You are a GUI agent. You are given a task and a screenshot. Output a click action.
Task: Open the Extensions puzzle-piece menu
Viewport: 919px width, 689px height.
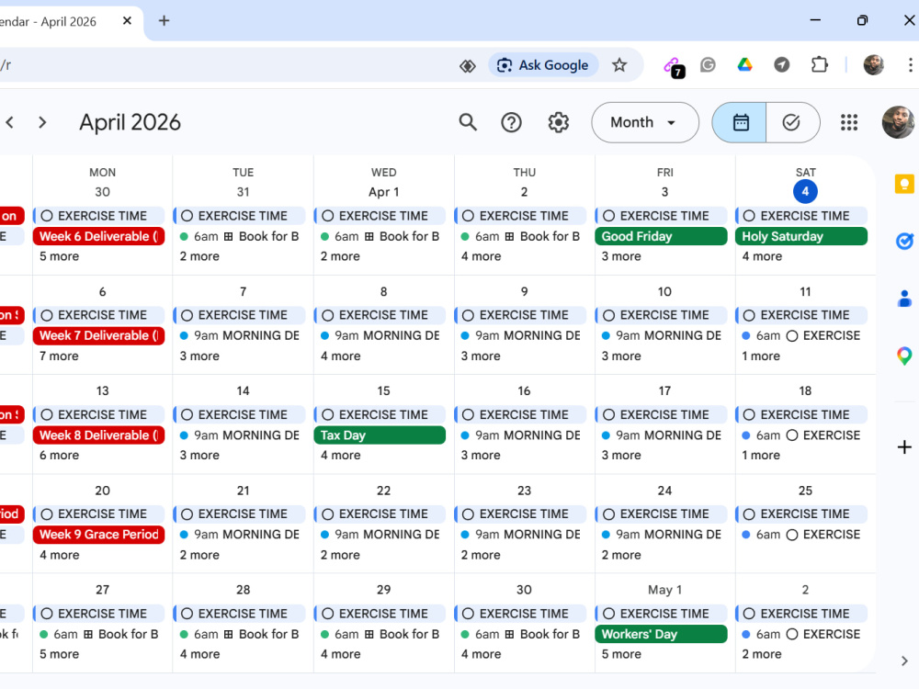[x=819, y=65]
